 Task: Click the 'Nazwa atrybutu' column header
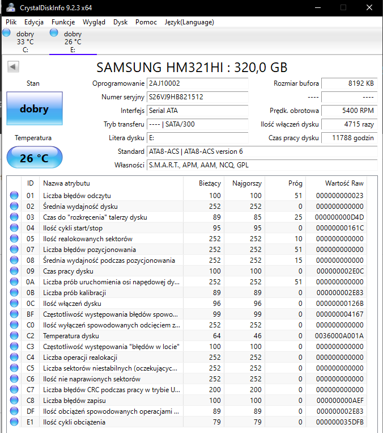pyautogui.click(x=112, y=183)
